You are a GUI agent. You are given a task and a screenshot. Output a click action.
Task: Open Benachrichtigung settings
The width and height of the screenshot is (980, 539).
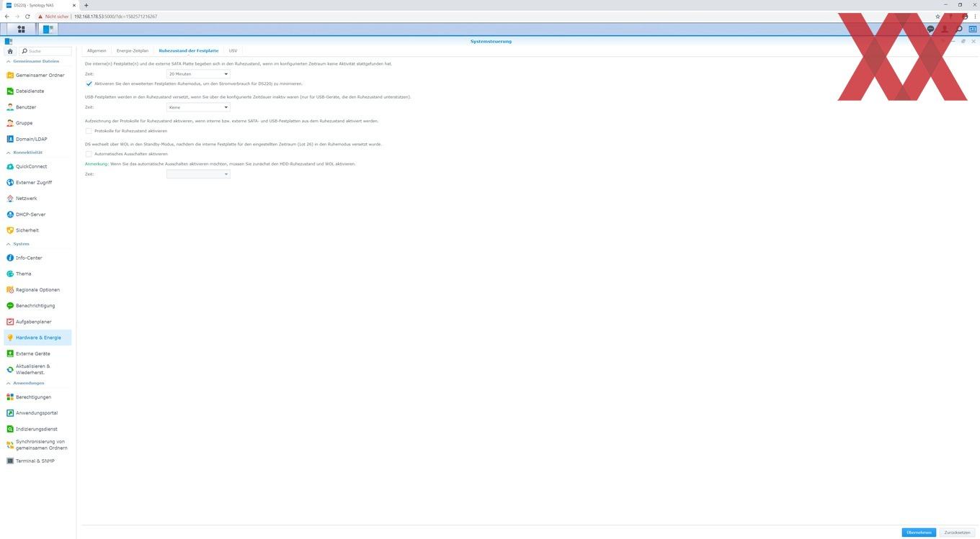tap(37, 306)
